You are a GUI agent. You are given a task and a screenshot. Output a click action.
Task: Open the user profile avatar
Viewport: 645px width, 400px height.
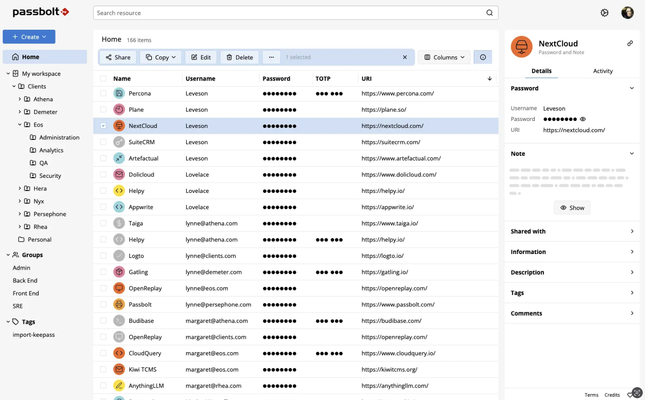[x=627, y=13]
